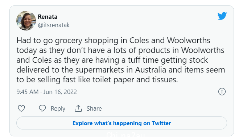
Task: Open the Twitter bird logo
Action: [x=222, y=16]
